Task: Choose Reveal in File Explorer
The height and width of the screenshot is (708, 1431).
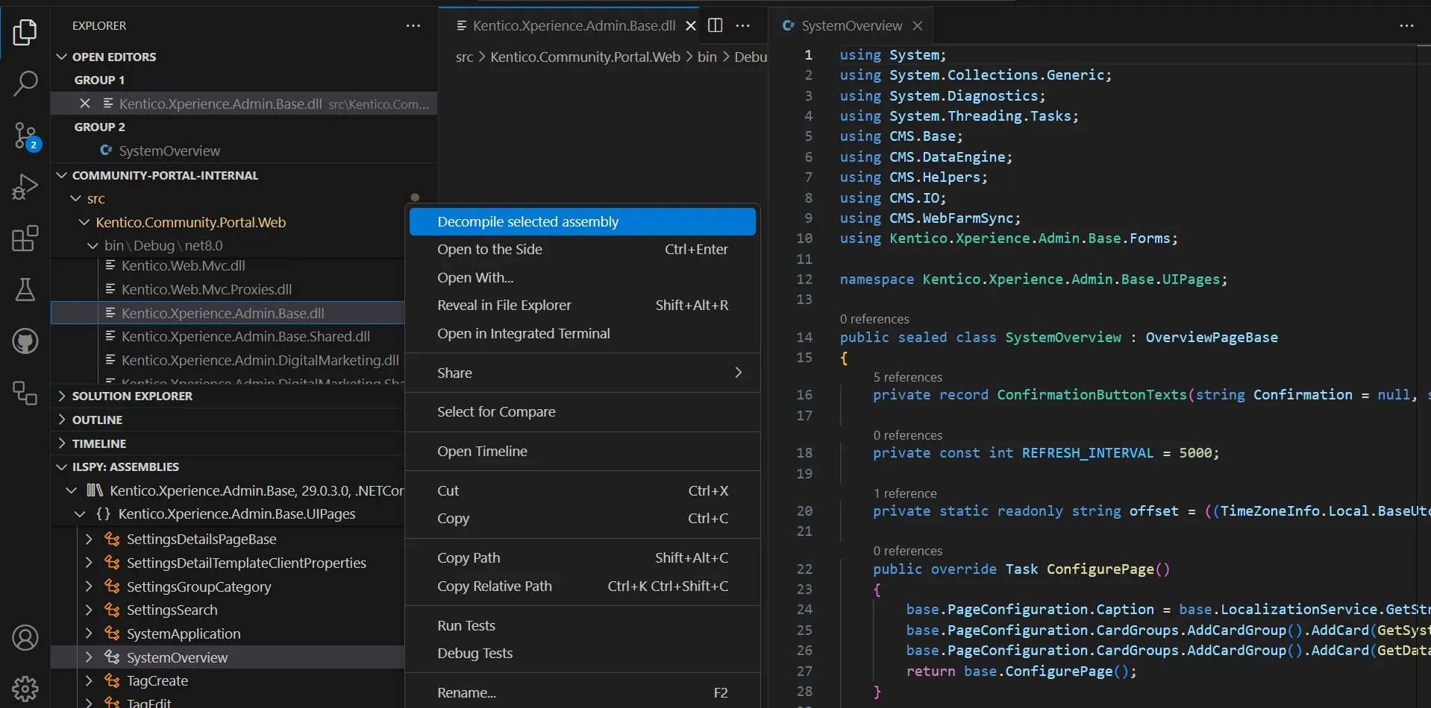Action: [583, 306]
